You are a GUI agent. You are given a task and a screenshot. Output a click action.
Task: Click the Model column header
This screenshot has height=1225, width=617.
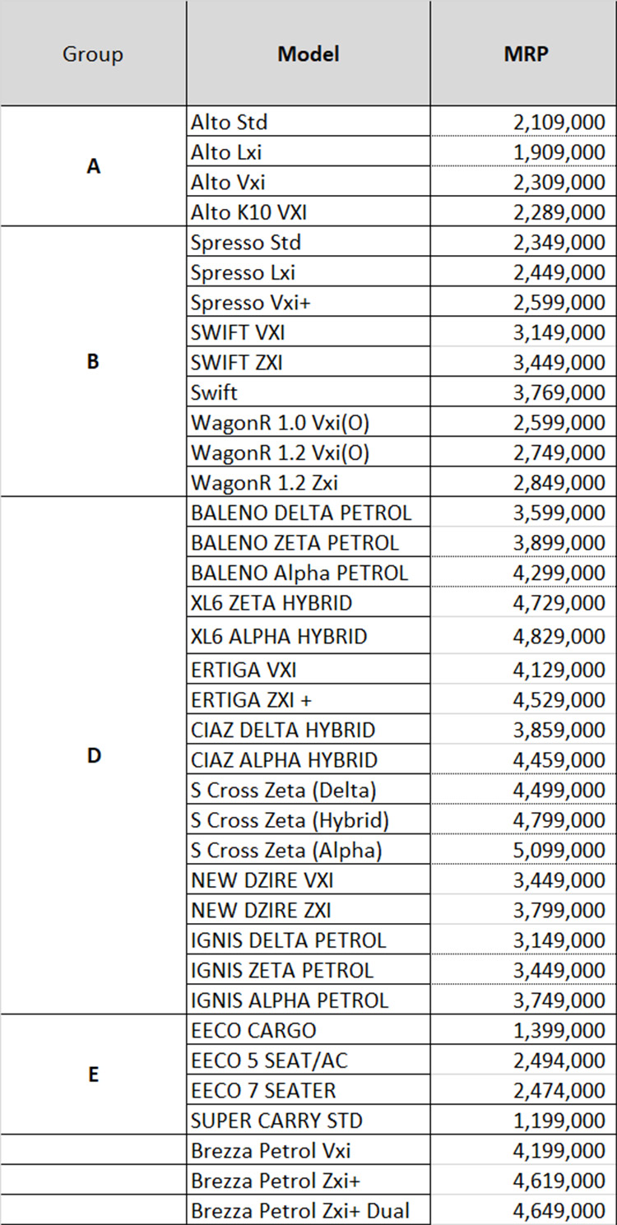pyautogui.click(x=308, y=54)
